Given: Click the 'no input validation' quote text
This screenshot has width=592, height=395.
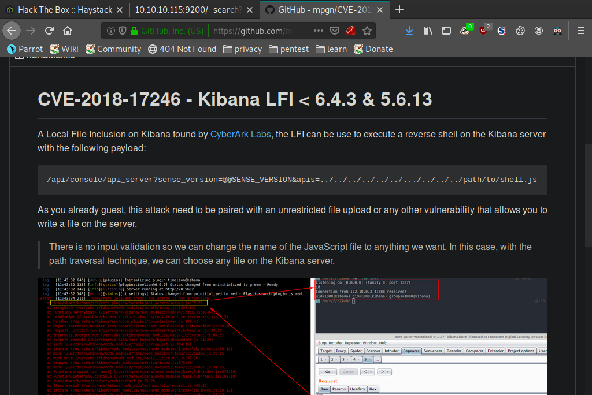Looking at the screenshot, I should (x=290, y=254).
